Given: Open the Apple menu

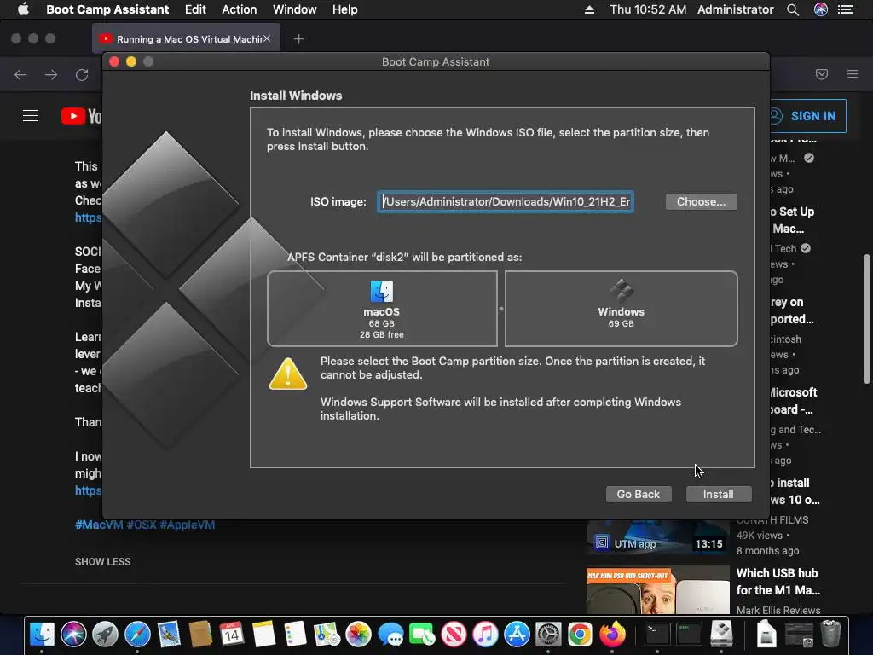Looking at the screenshot, I should pos(23,9).
